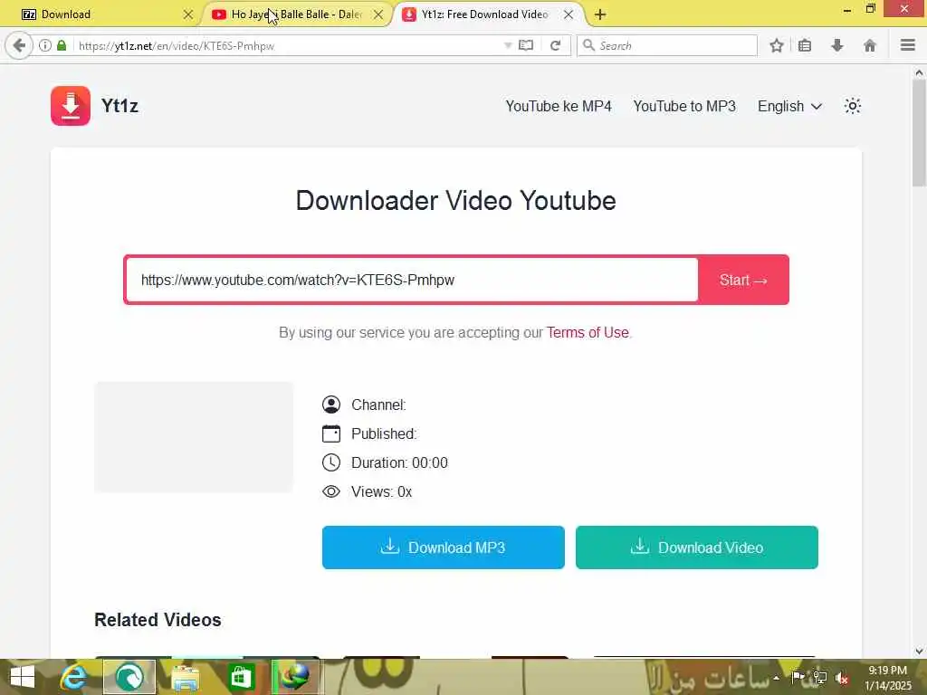The height and width of the screenshot is (695, 927).
Task: Click the Views: 0x text
Action: click(x=381, y=491)
